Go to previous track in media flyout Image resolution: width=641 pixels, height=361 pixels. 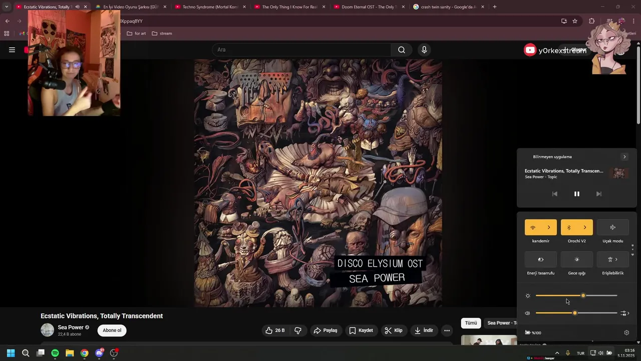coord(555,194)
